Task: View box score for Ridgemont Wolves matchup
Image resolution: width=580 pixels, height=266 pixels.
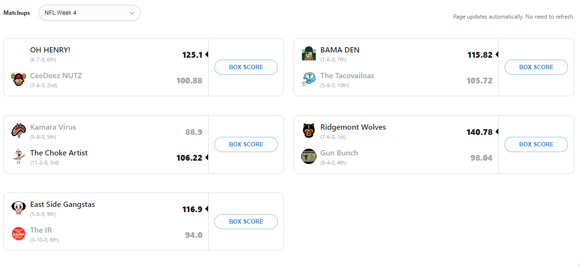Action: click(x=536, y=144)
